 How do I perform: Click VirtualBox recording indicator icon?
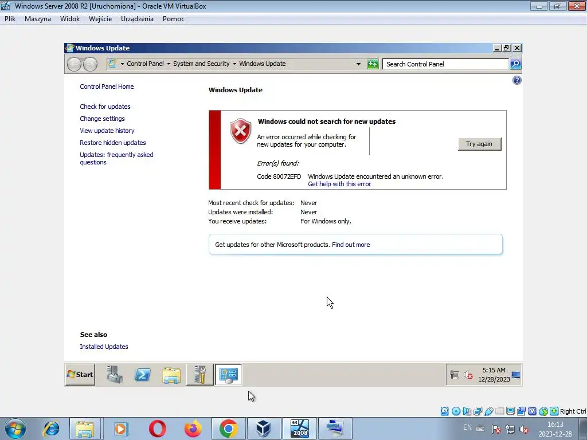pos(521,411)
